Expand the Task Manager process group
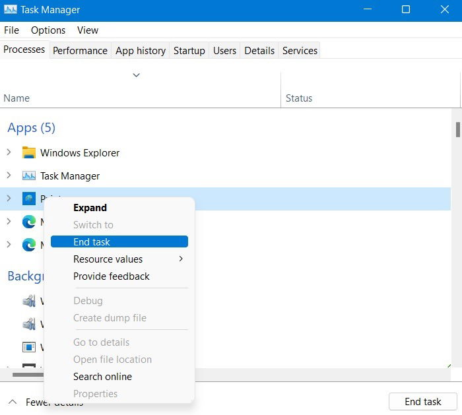 [x=9, y=176]
